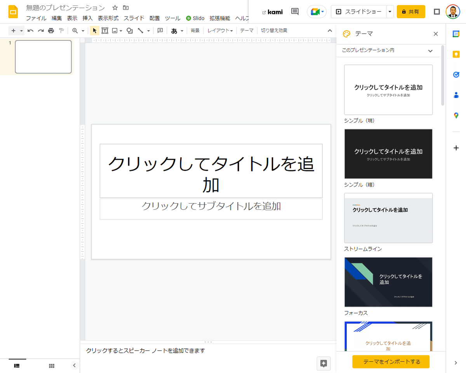Click the move-to-folder icon
466x373 pixels.
point(125,8)
